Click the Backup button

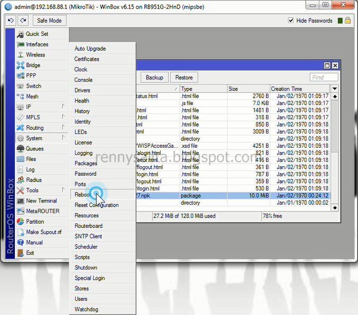[154, 78]
